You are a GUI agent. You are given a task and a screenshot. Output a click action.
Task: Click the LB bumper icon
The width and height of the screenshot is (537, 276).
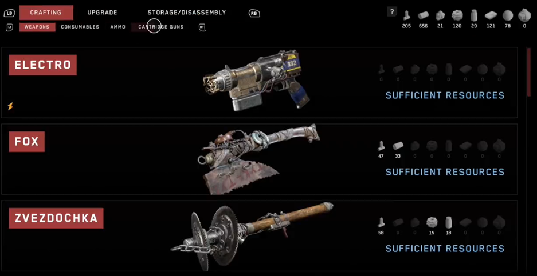click(9, 13)
